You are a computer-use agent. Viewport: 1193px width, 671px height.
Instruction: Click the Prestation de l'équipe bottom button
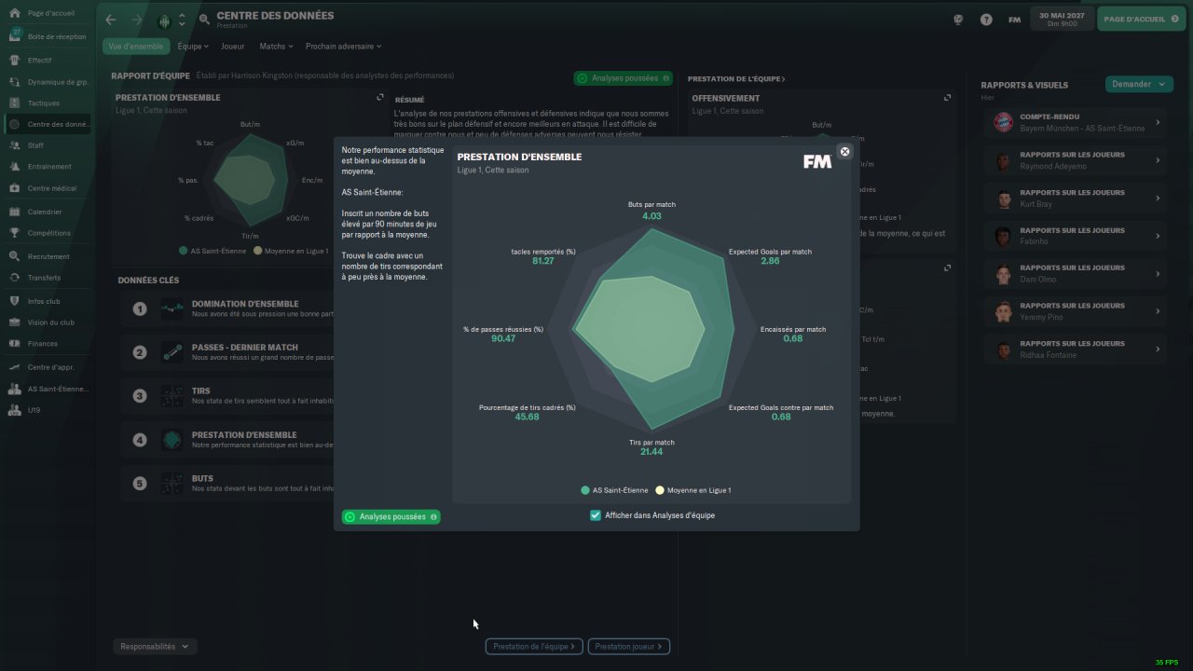535,646
